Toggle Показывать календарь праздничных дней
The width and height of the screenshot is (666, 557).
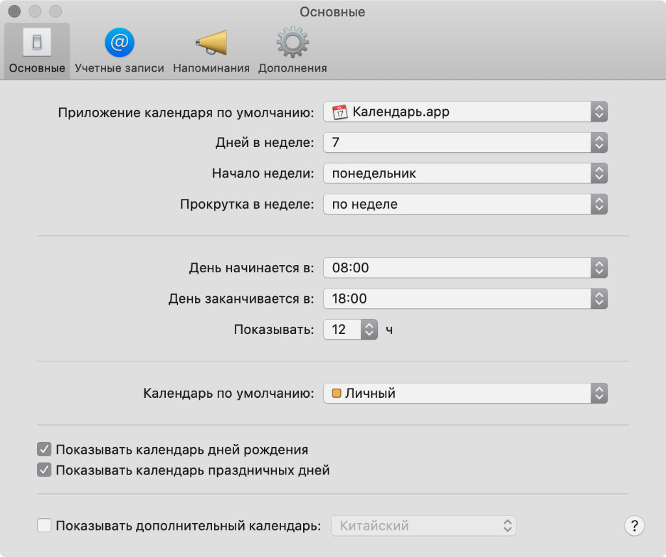point(44,470)
